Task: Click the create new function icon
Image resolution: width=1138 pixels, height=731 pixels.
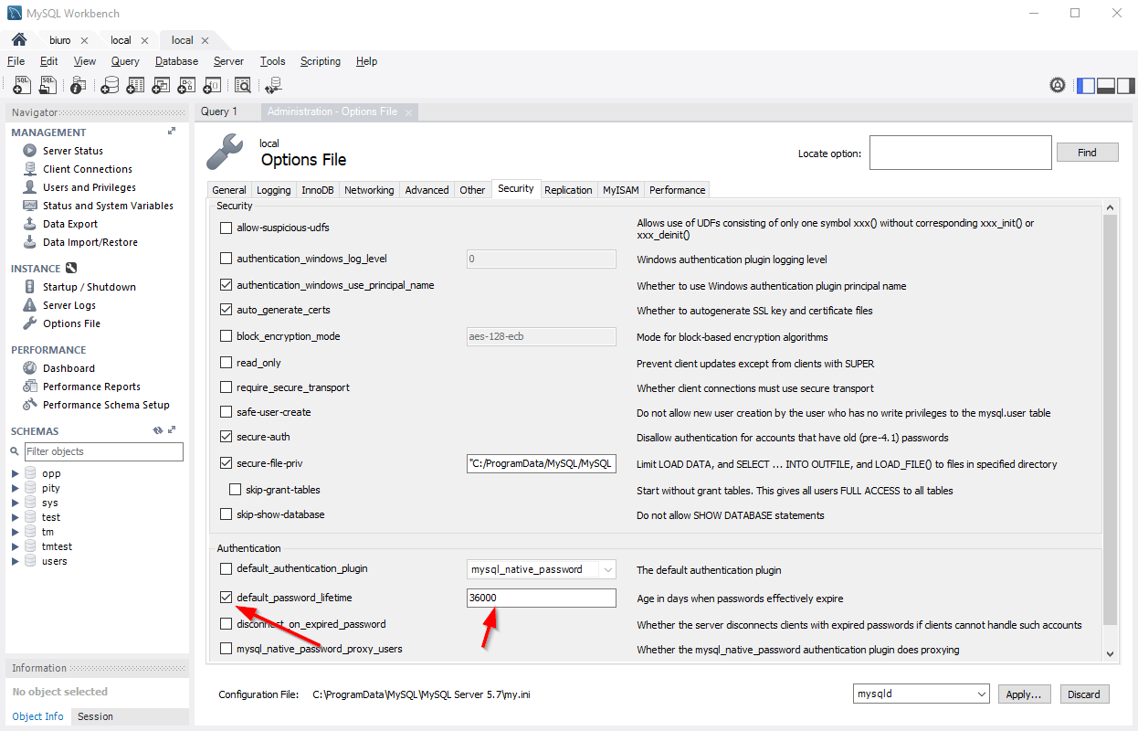Action: (212, 86)
